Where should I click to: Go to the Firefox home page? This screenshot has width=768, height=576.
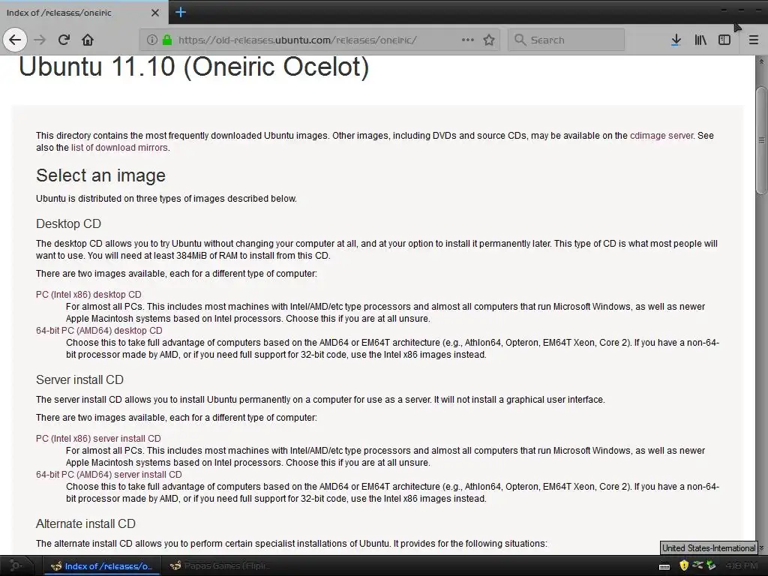coord(88,40)
